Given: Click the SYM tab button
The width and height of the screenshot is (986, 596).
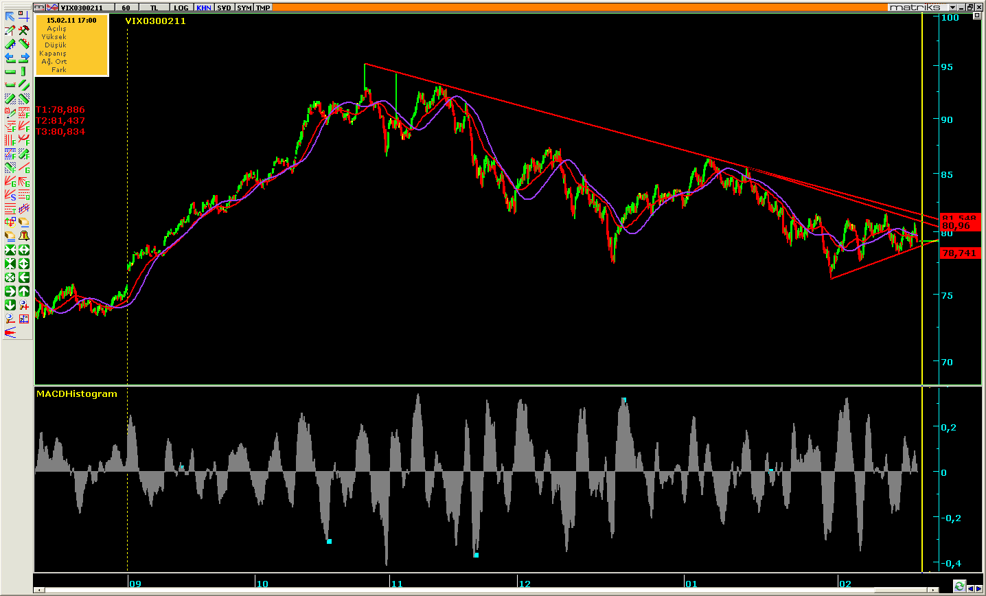Looking at the screenshot, I should (244, 8).
